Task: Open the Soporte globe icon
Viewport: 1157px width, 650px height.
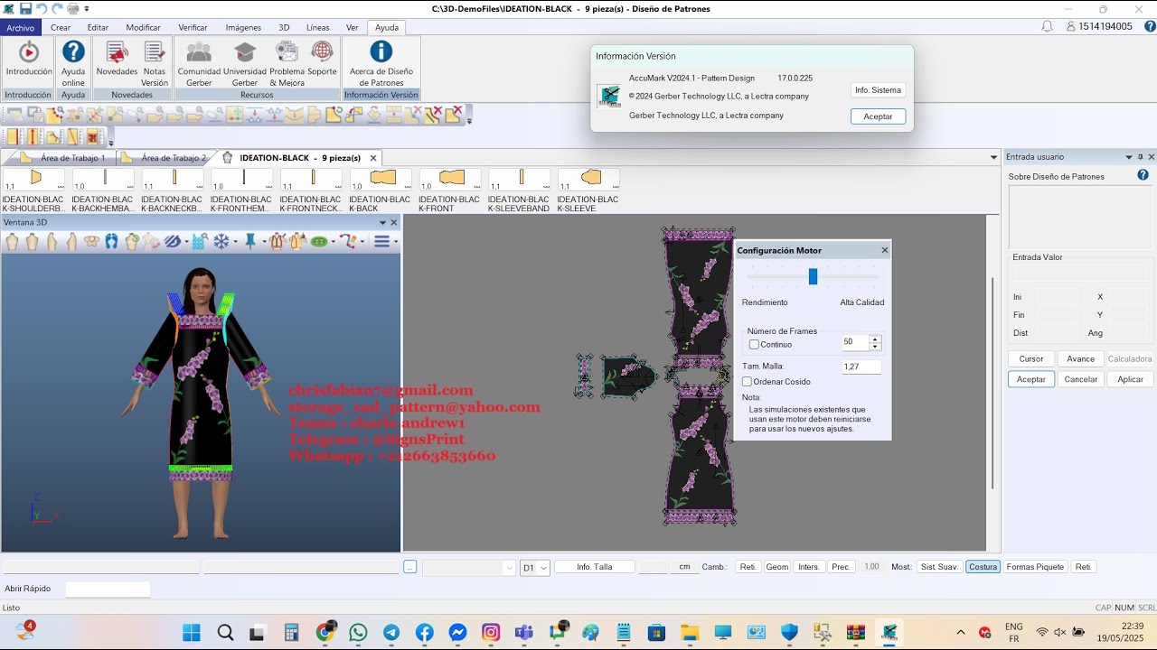Action: [x=322, y=52]
